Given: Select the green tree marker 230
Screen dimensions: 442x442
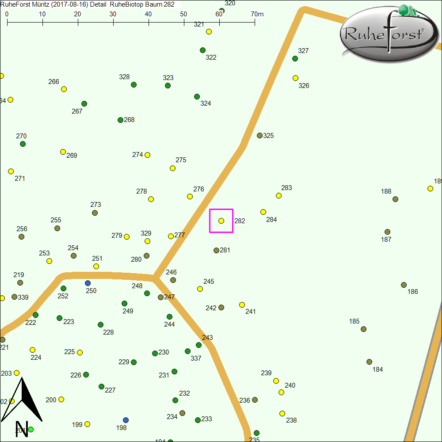Looking at the screenshot, I should pyautogui.click(x=155, y=353).
